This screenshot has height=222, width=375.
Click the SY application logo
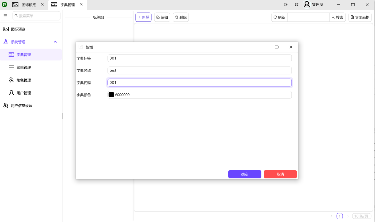[4, 4]
